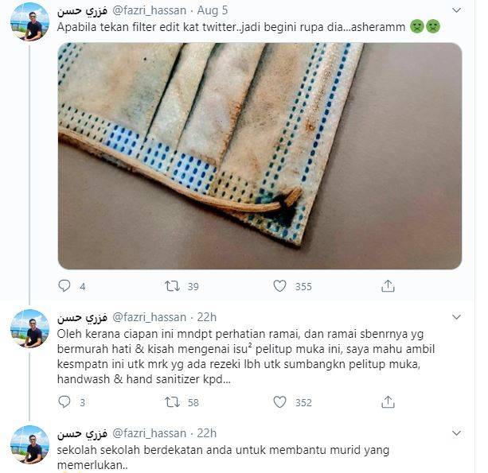Open the profile avatar of second tweet

click(x=30, y=328)
